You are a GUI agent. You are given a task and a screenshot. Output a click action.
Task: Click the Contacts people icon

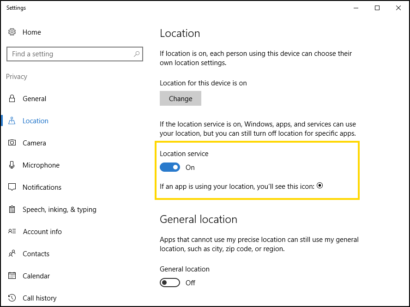point(12,253)
